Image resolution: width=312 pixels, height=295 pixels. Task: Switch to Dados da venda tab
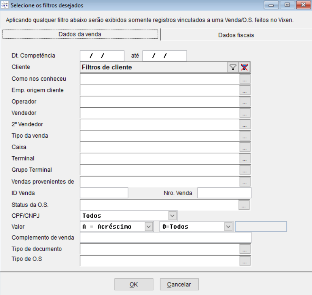click(x=80, y=34)
